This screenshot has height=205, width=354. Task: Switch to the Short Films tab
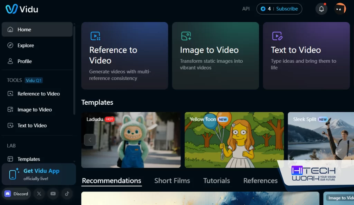click(x=172, y=181)
